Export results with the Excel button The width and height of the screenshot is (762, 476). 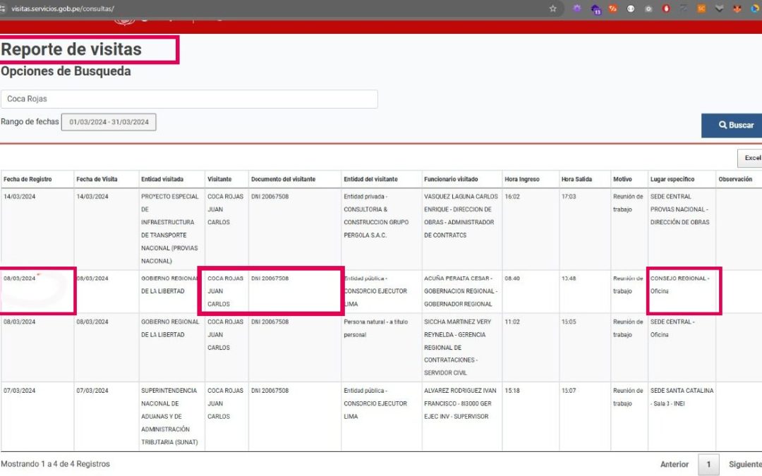pyautogui.click(x=750, y=158)
